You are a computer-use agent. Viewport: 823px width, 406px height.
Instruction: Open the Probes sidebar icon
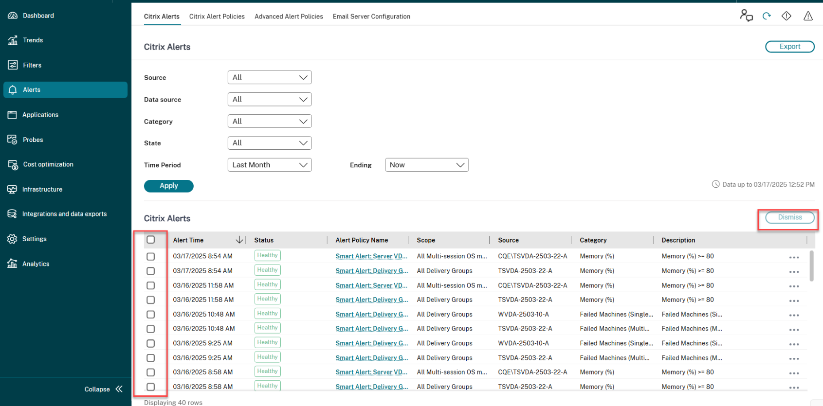(13, 140)
